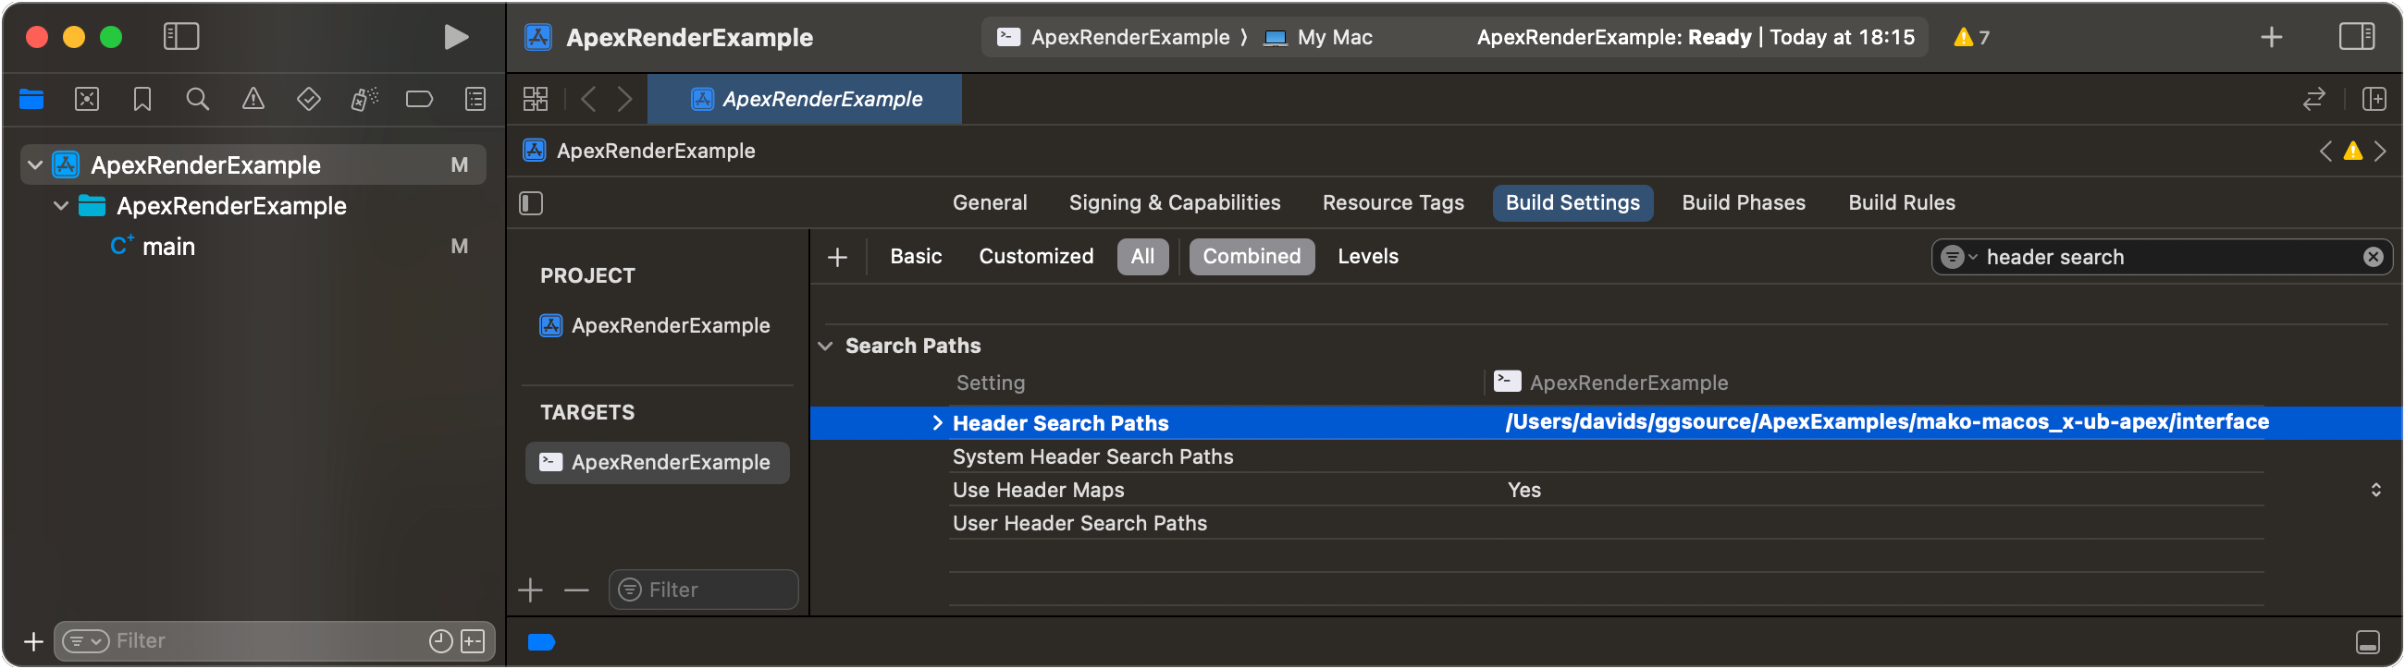
Task: Toggle the right inspector panel
Action: point(2356,37)
